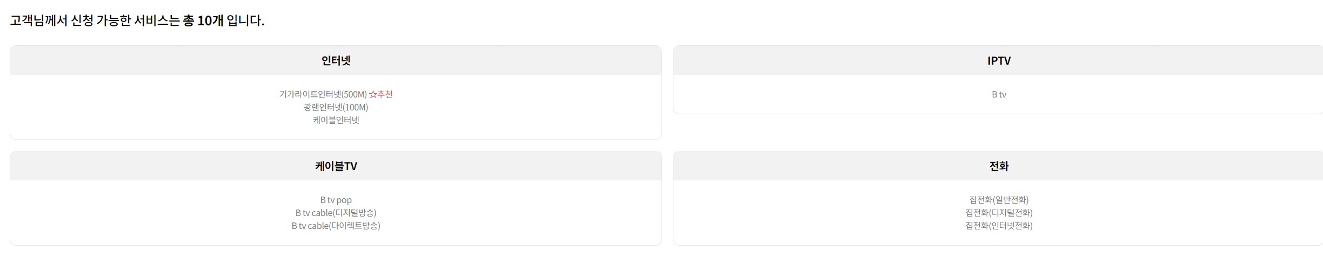This screenshot has width=1323, height=258.
Task: Select 기가라이트인터넷(500M) service
Action: click(x=323, y=94)
